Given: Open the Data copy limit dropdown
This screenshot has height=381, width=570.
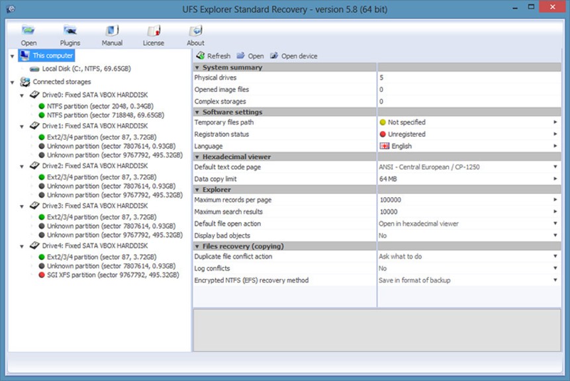Looking at the screenshot, I should (555, 179).
